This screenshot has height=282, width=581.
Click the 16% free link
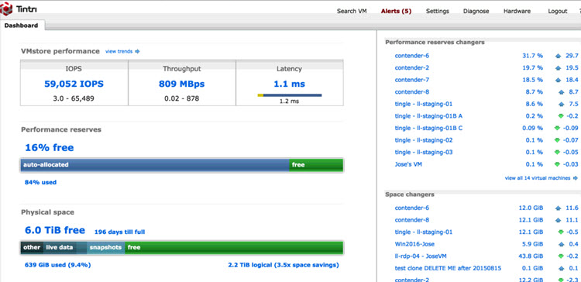click(50, 148)
